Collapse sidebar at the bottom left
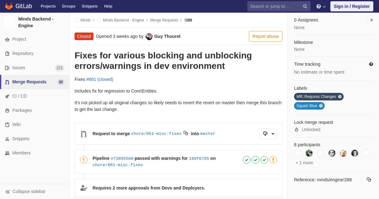The height and width of the screenshot is (199, 379). pos(26,191)
